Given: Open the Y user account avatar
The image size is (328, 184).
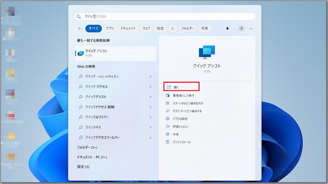Looking at the screenshot, I should (x=241, y=29).
